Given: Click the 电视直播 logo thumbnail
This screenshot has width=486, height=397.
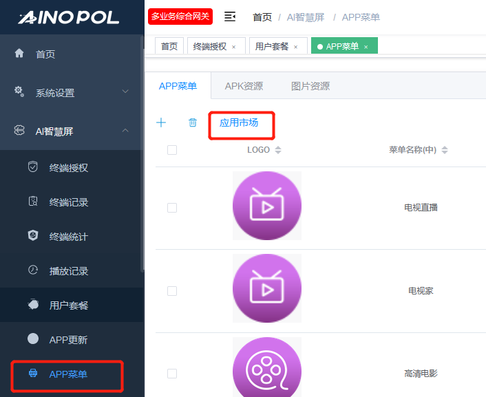Looking at the screenshot, I should click(x=267, y=206).
